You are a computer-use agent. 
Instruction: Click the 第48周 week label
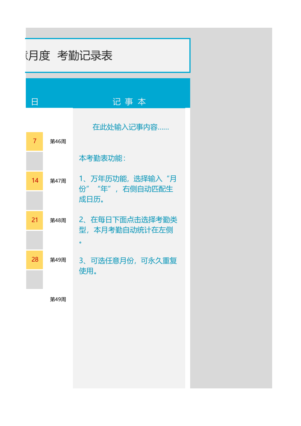point(58,220)
